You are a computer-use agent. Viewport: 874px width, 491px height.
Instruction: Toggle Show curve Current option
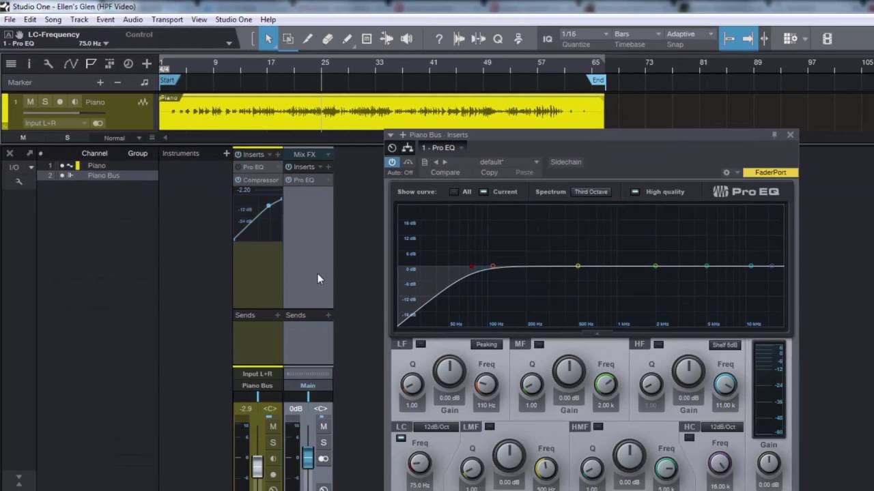point(484,192)
